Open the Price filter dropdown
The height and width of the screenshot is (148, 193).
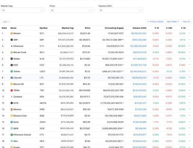tap(72, 10)
